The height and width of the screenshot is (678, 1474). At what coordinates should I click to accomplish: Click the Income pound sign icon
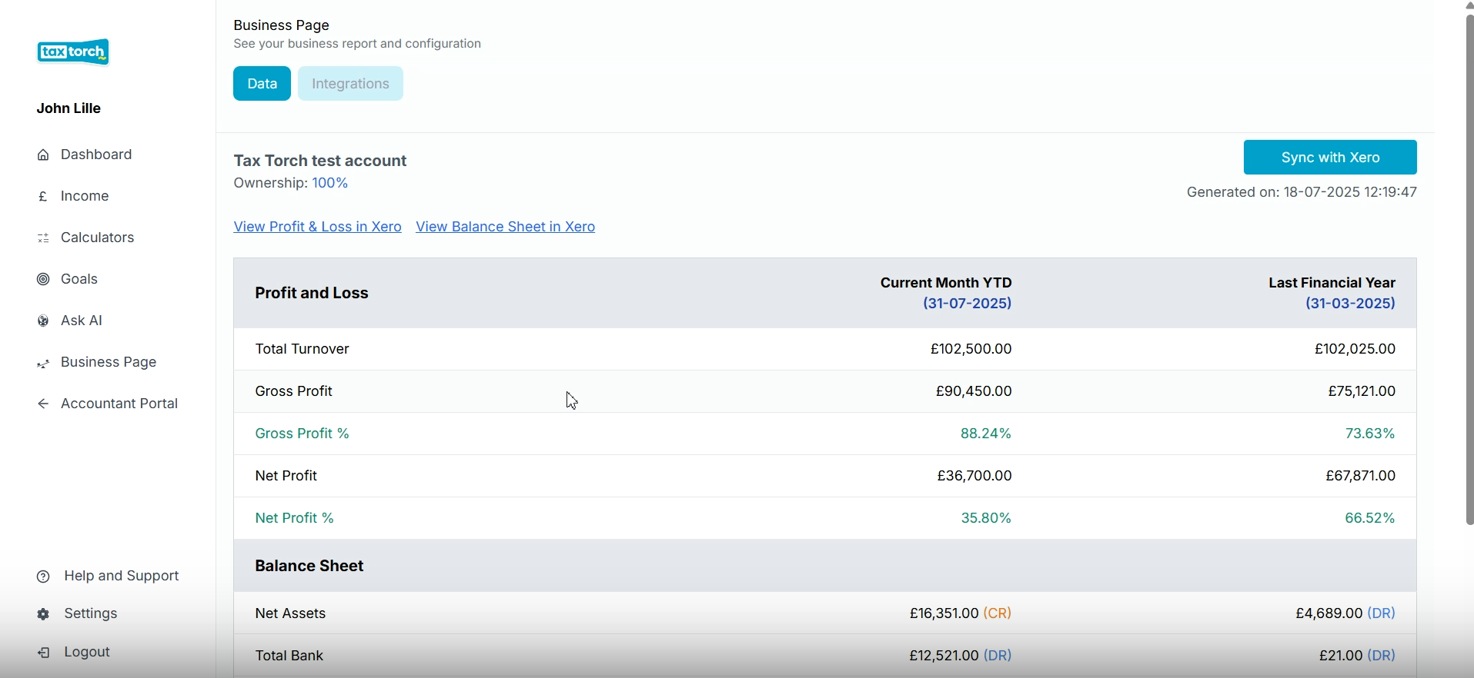pyautogui.click(x=44, y=197)
